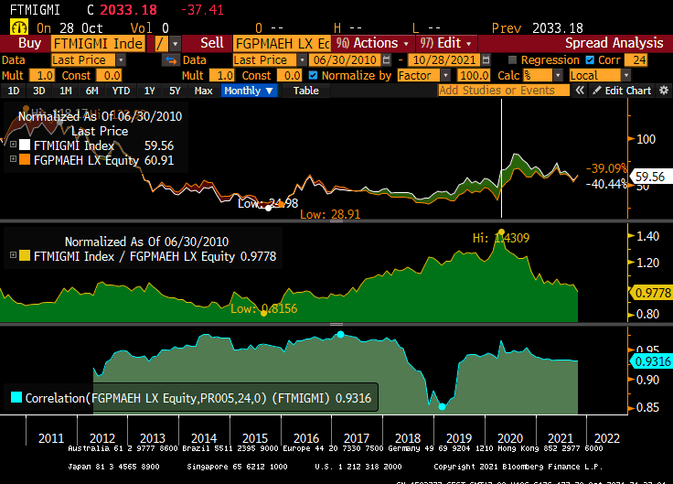673x484 pixels.
Task: Click the 59.56 last price axis label
Action: pyautogui.click(x=651, y=177)
